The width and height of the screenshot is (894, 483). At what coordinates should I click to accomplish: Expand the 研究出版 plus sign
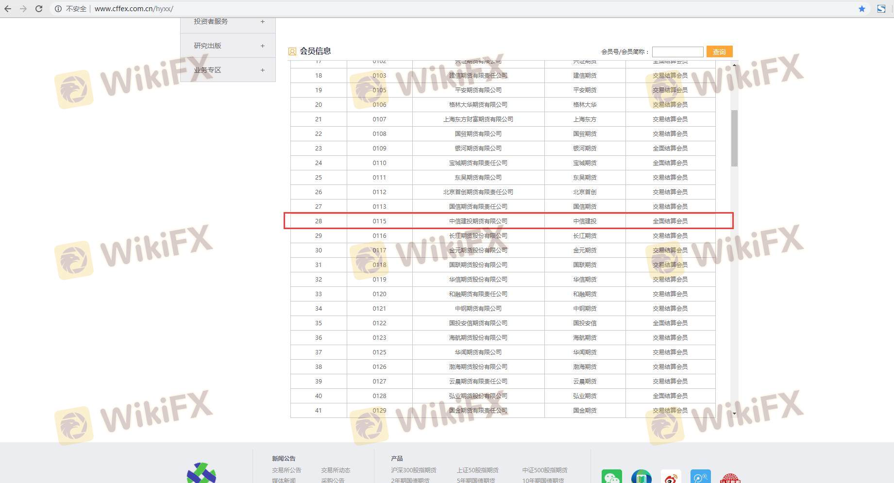pos(262,46)
